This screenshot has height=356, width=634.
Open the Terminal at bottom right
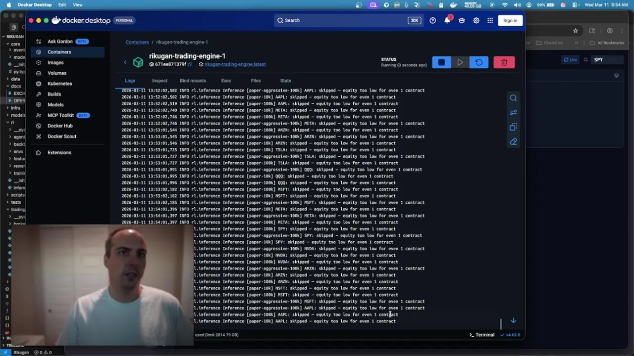(482, 335)
